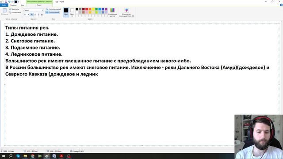Open Google Chrome from the taskbar
The height and width of the screenshot is (159, 283).
point(32,156)
